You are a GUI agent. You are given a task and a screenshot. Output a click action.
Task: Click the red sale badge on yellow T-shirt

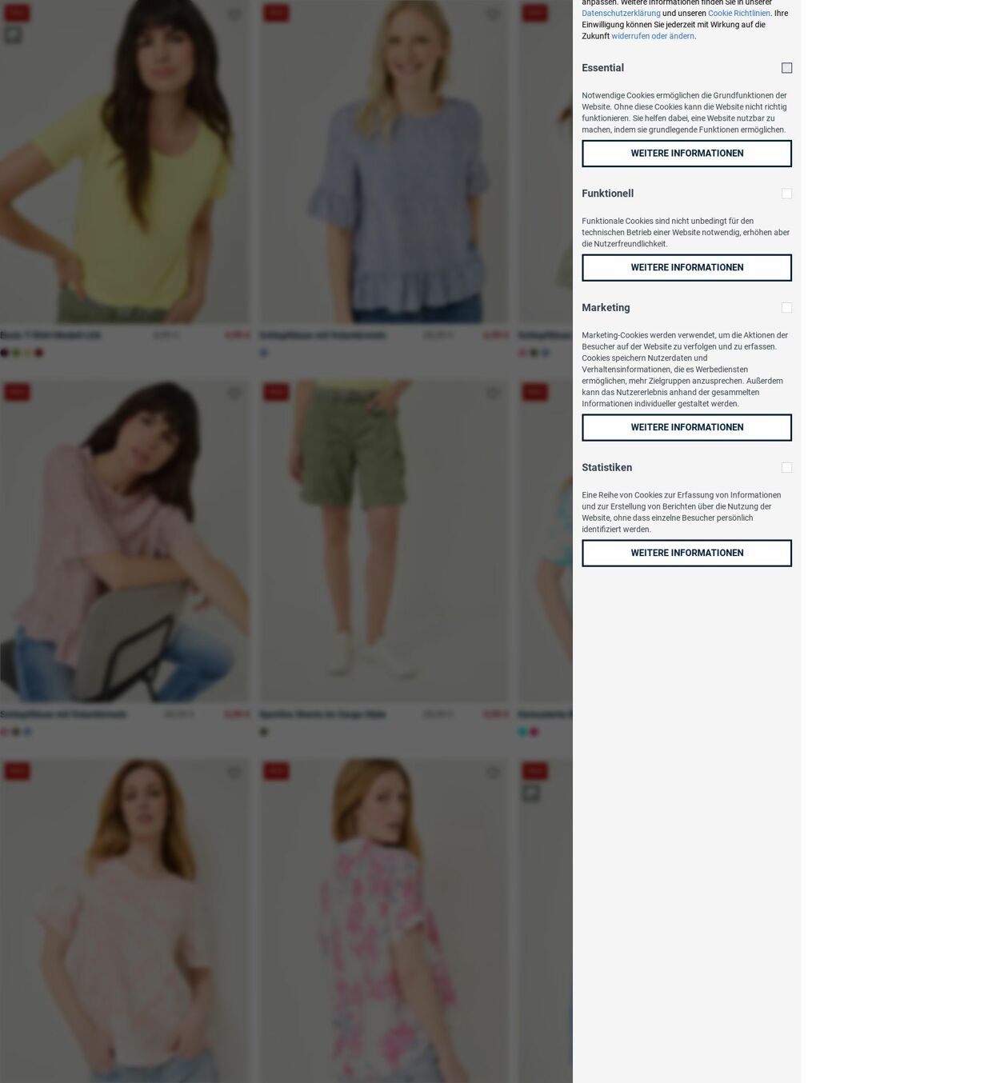click(17, 13)
